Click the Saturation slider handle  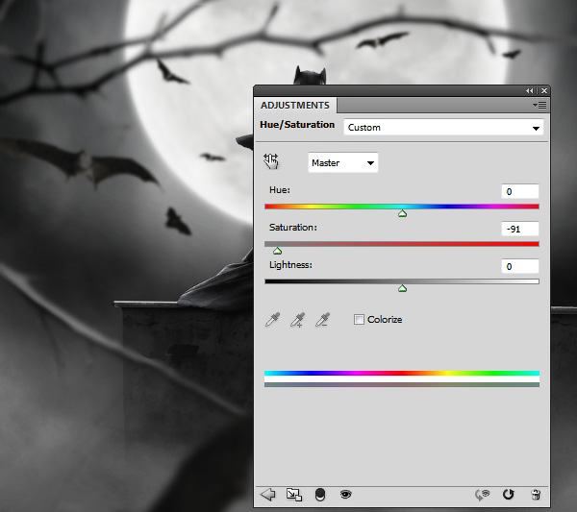click(278, 251)
